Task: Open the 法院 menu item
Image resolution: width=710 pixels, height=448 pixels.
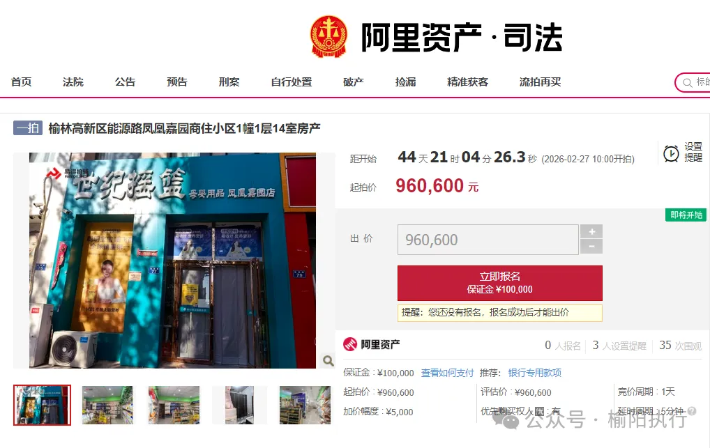Action: tap(73, 82)
